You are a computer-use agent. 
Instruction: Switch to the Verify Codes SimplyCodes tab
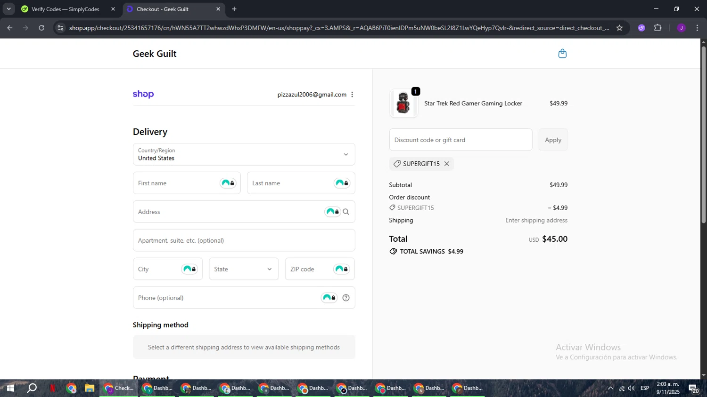tap(68, 9)
